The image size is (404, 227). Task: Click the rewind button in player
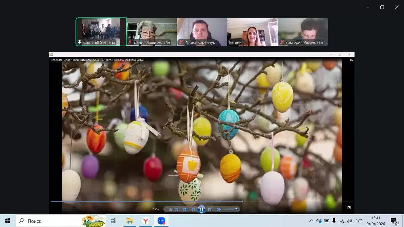(x=193, y=209)
